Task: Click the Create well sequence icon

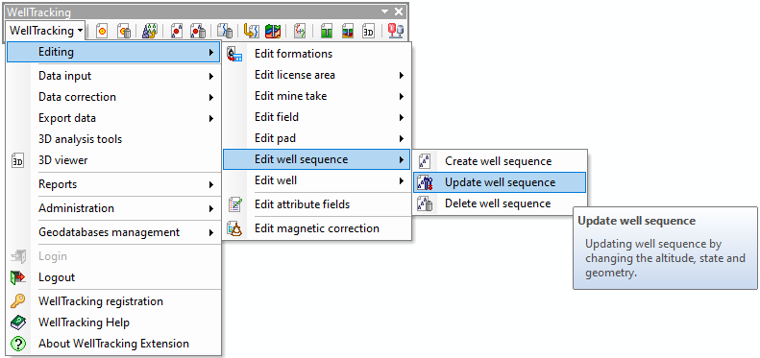Action: point(425,161)
